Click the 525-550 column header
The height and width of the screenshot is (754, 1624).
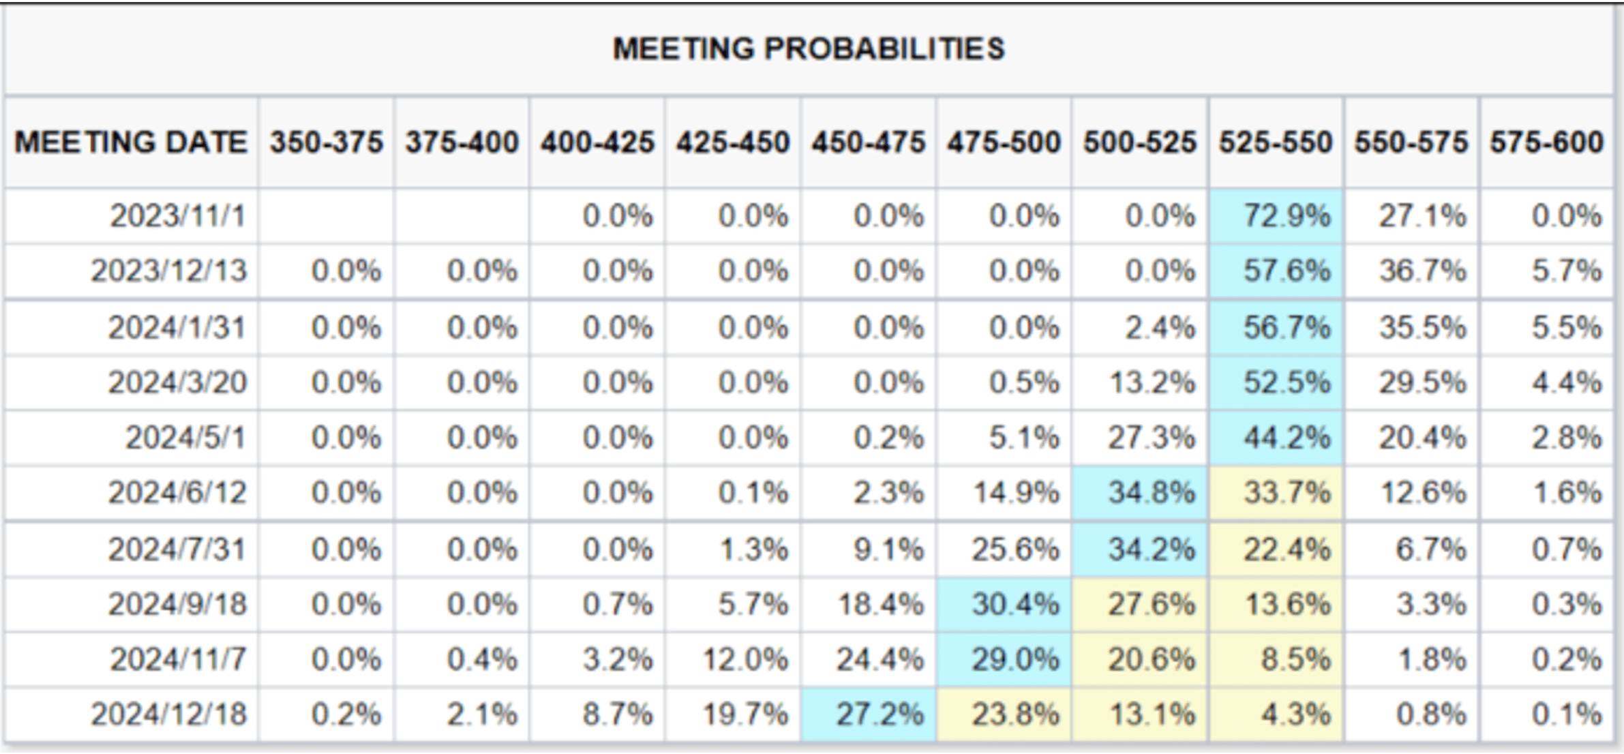(x=1276, y=142)
